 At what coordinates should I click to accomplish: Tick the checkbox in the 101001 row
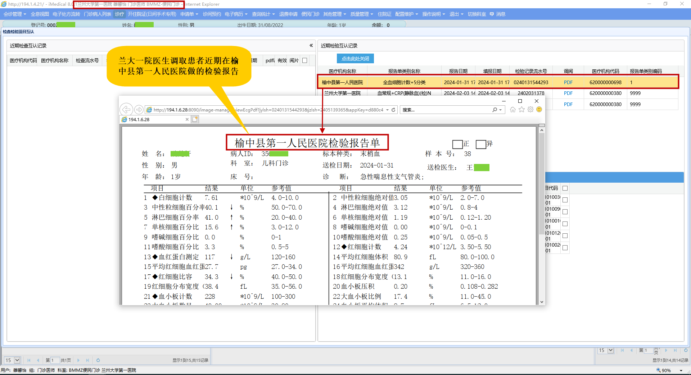pos(565,224)
